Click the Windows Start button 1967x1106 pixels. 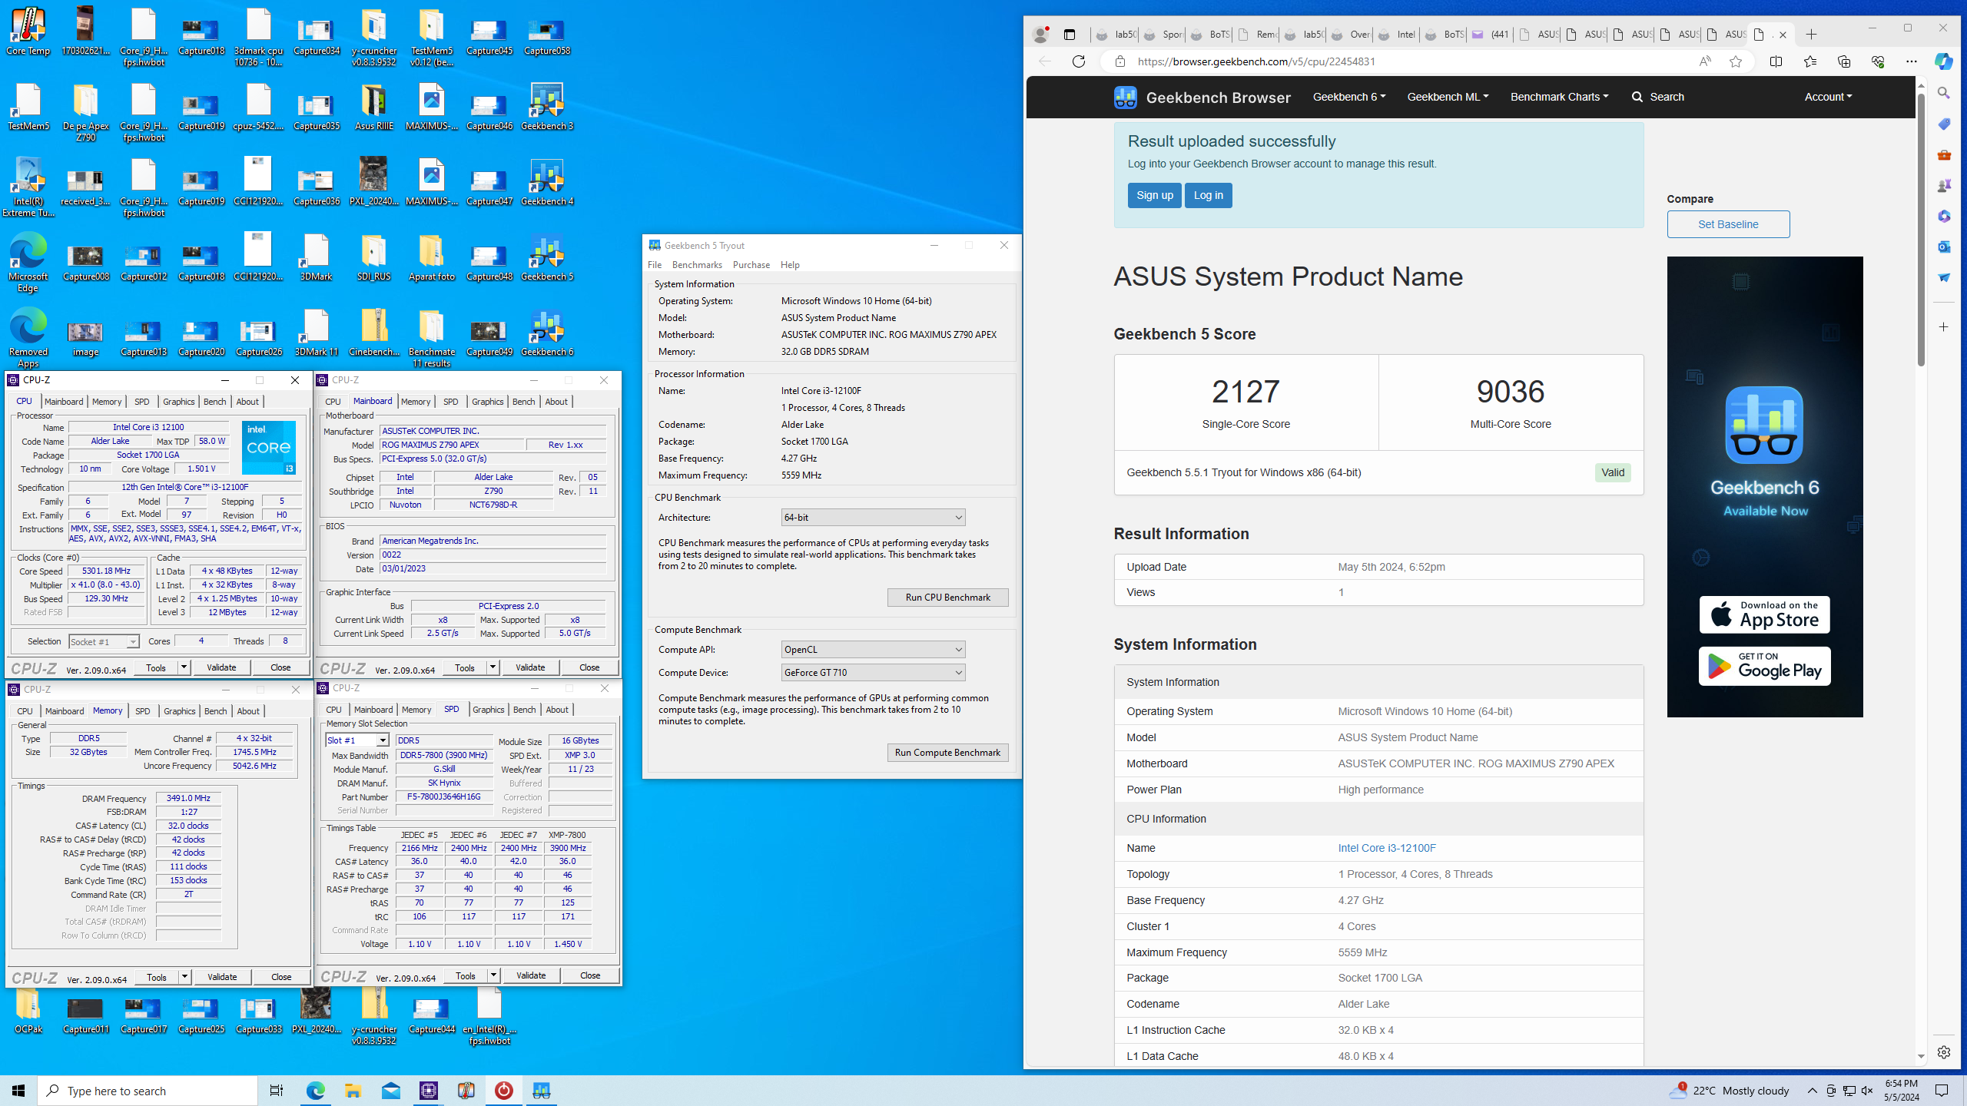[x=18, y=1091]
